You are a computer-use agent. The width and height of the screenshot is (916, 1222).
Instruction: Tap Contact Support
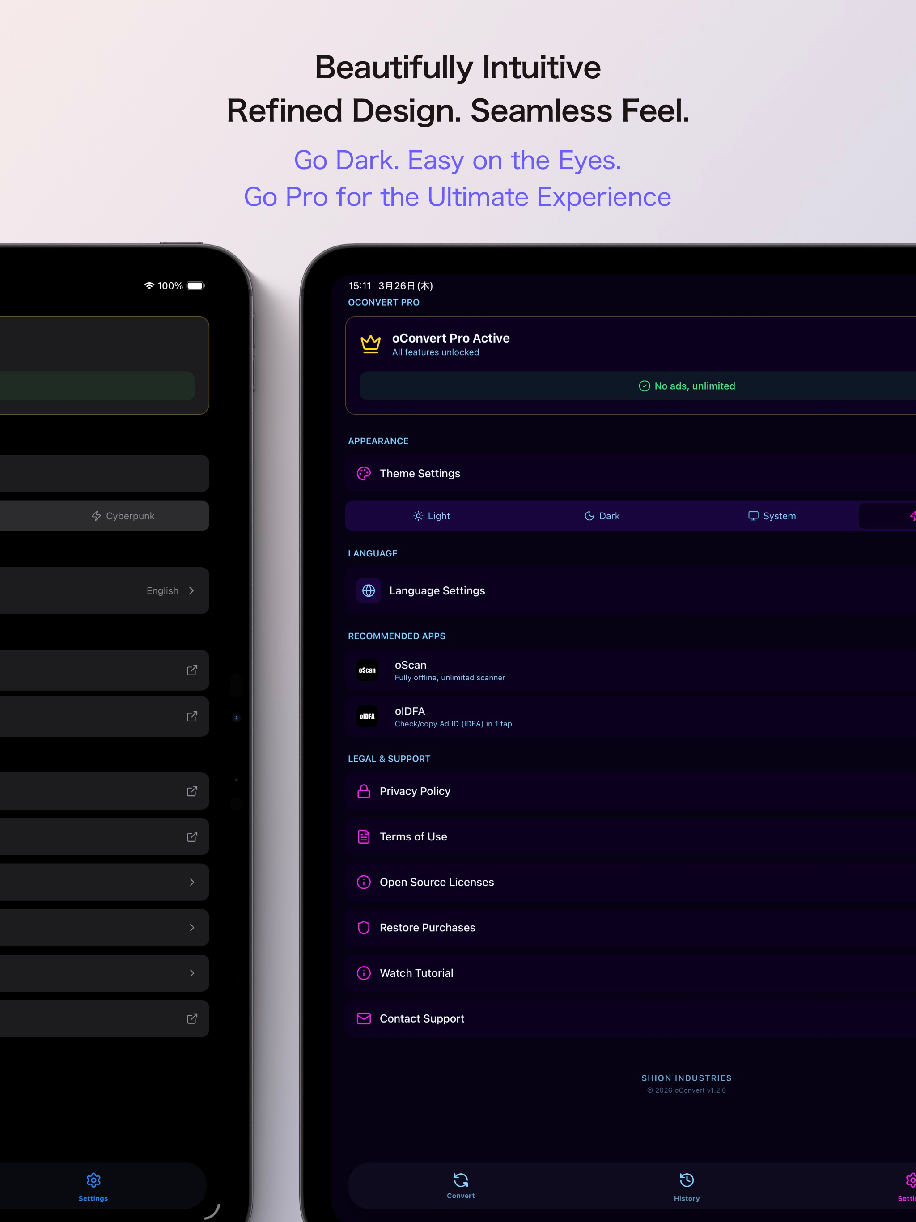630,1018
